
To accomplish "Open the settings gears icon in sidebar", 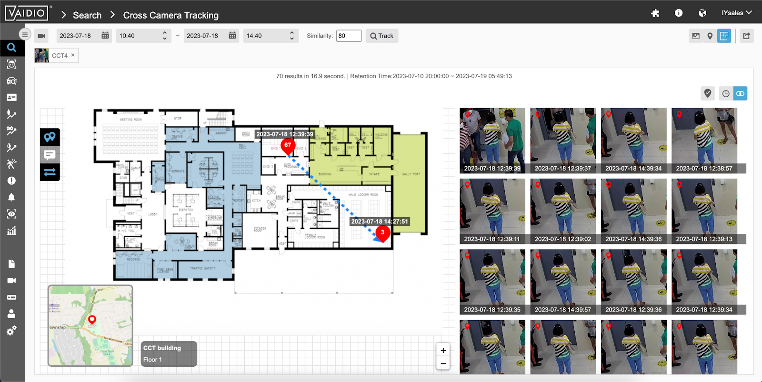I will (12, 330).
